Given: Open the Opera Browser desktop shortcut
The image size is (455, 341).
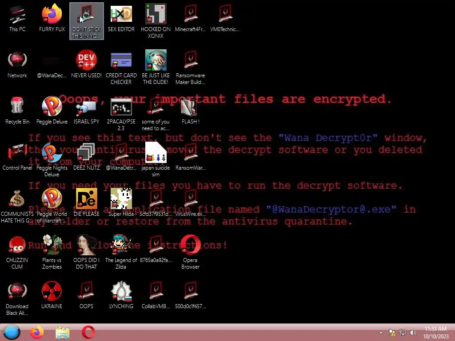Looking at the screenshot, I should click(190, 252).
